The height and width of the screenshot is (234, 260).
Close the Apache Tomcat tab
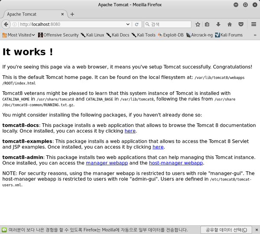coord(62,14)
